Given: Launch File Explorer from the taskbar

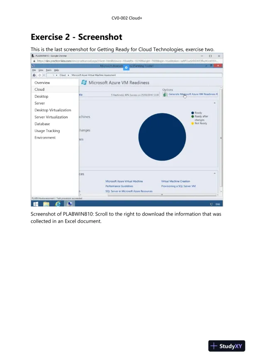Looking at the screenshot, I should (x=46, y=204).
